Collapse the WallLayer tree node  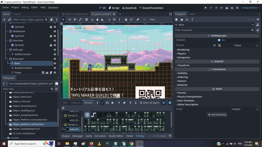tap(8, 50)
